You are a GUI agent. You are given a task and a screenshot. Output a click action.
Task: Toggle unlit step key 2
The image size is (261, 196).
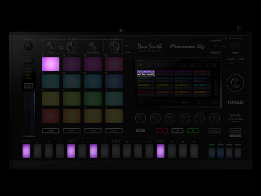tap(37, 151)
